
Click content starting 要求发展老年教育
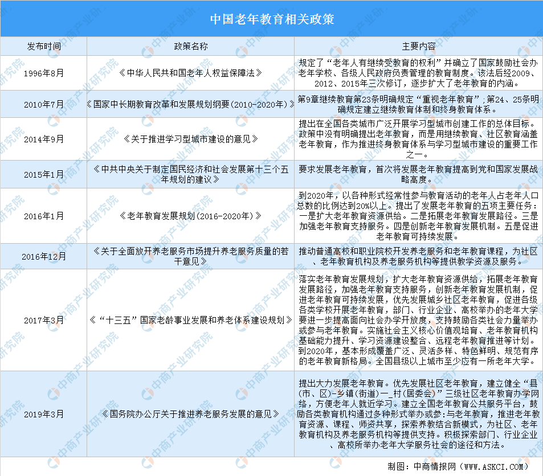[418, 174]
